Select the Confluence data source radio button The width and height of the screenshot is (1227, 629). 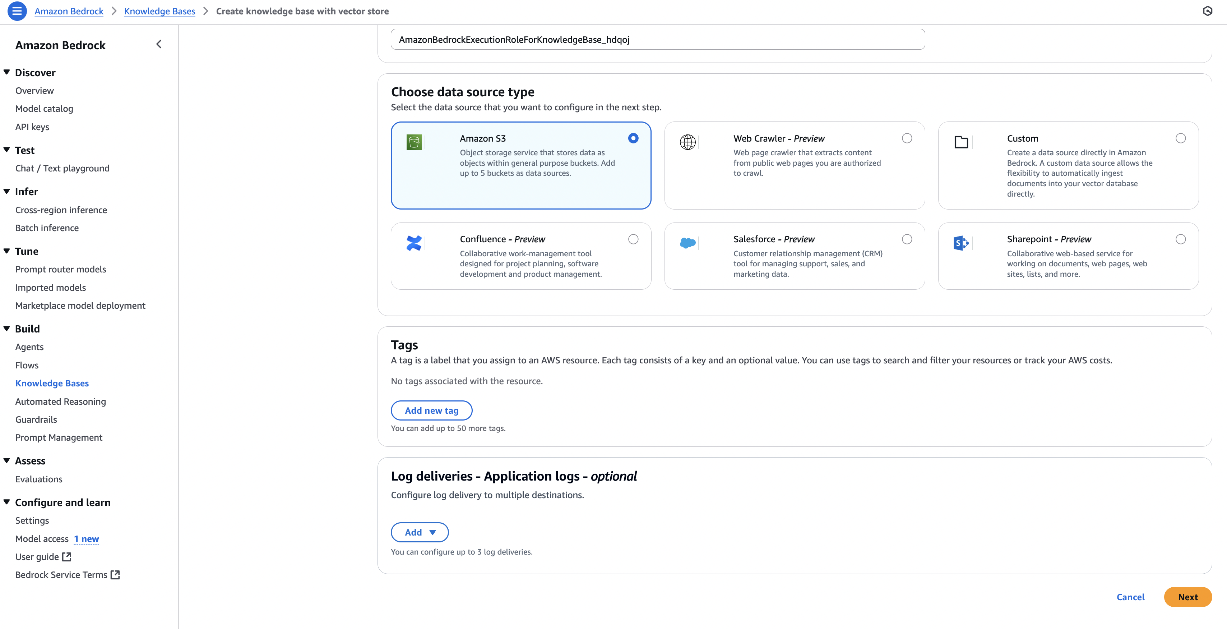click(x=633, y=239)
